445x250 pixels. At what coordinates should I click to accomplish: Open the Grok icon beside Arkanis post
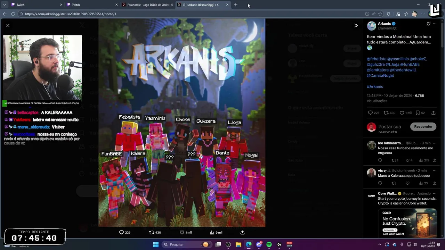point(428,24)
